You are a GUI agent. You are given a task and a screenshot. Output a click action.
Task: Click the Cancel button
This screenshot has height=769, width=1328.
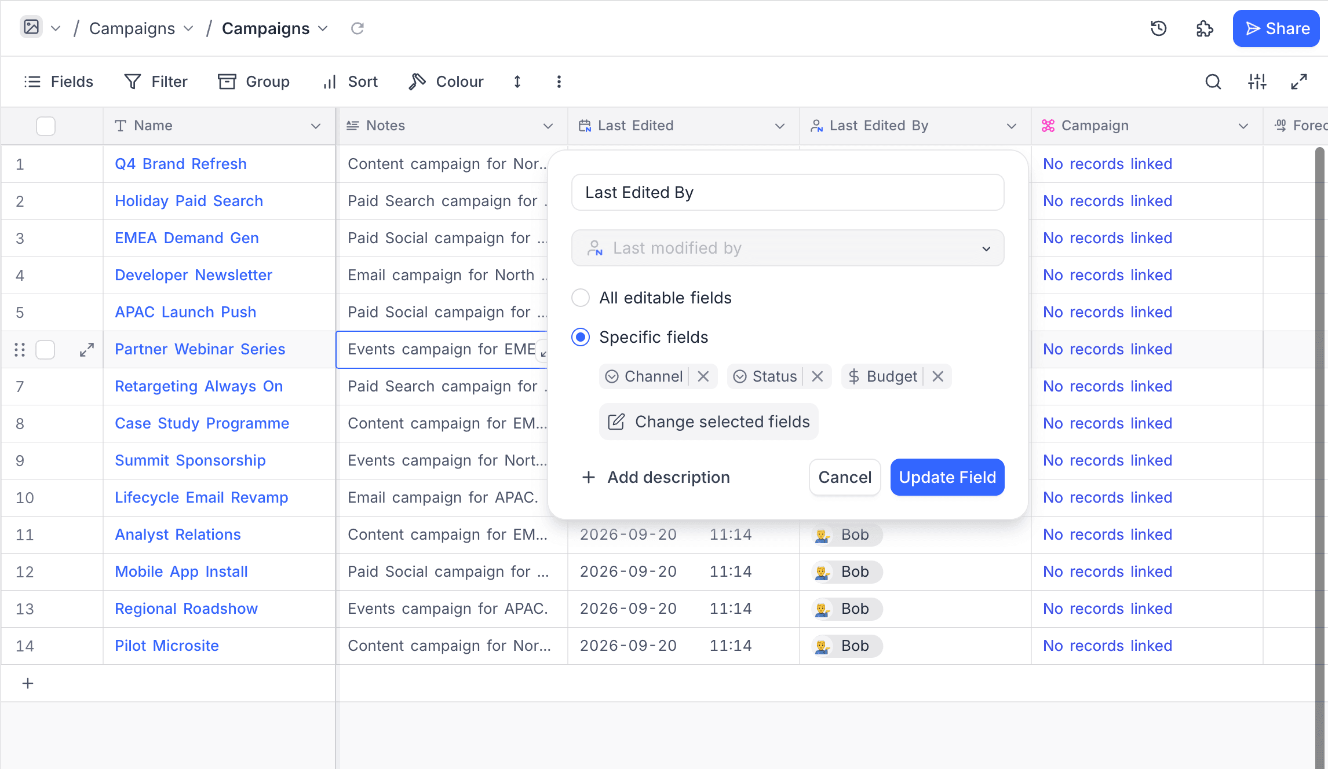point(845,477)
